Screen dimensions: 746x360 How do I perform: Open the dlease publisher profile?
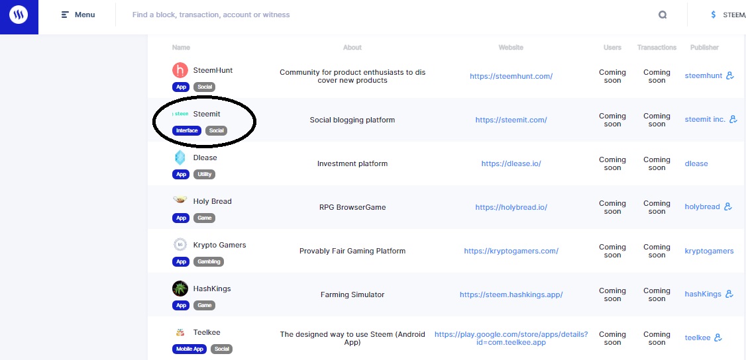coord(696,163)
